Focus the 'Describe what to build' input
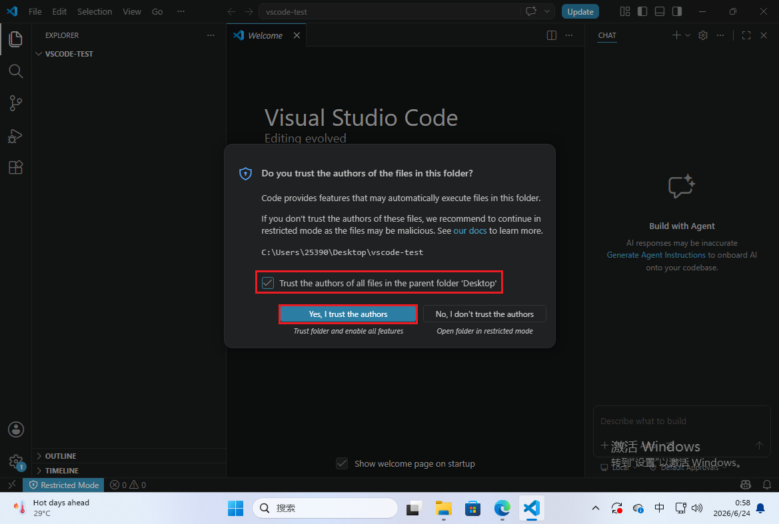 coord(682,421)
